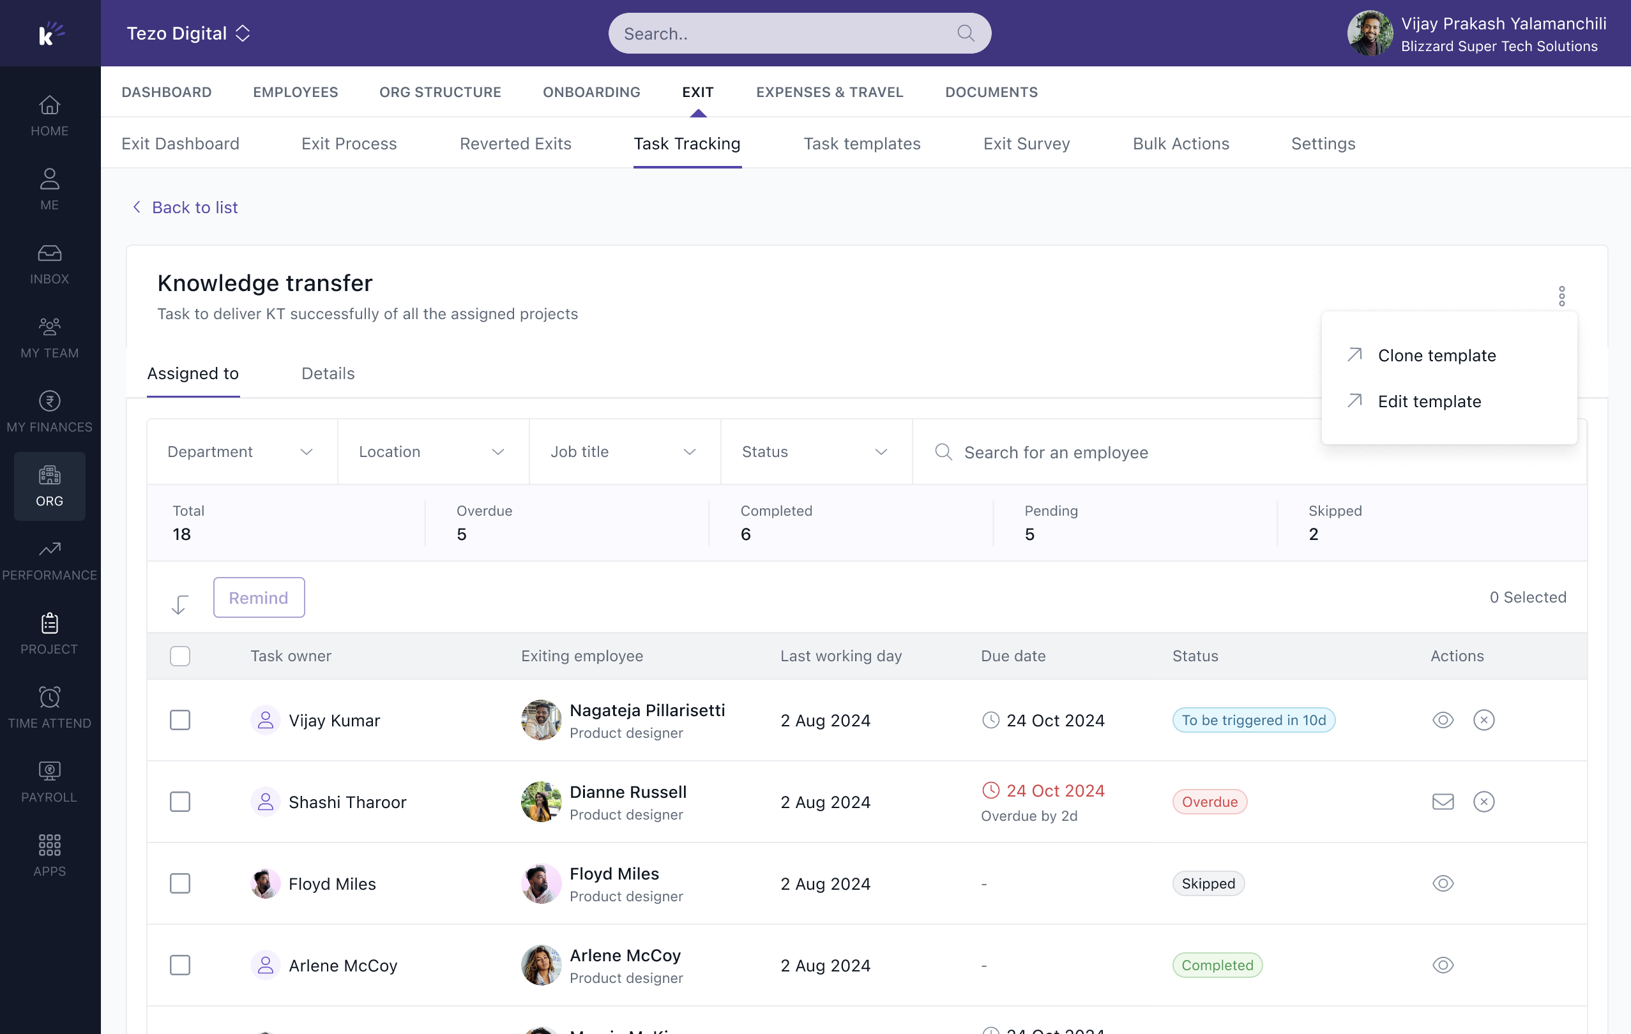Send mail reminder for Dianne Russell's task
The height and width of the screenshot is (1034, 1631).
[x=1443, y=802]
